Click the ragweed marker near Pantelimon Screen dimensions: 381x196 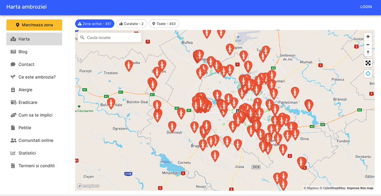coord(295,92)
